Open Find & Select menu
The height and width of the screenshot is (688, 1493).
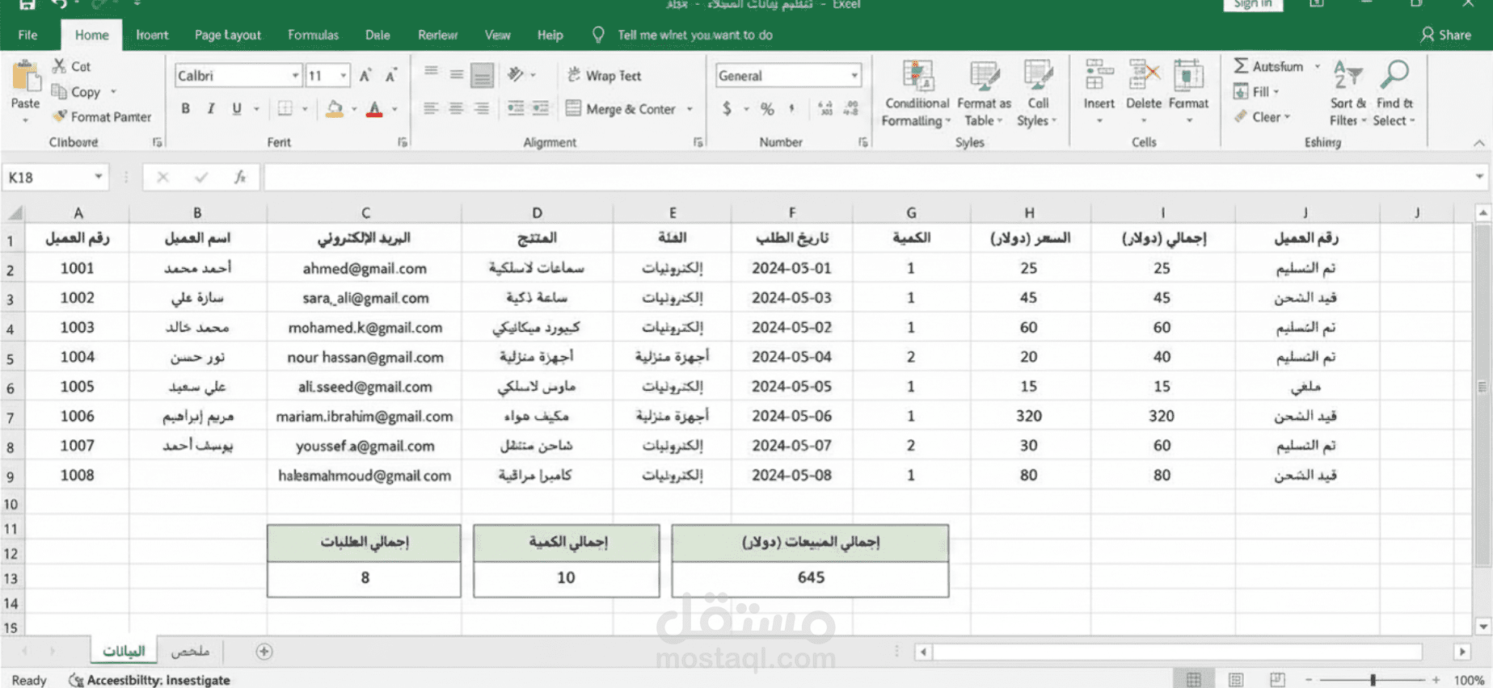click(x=1395, y=93)
